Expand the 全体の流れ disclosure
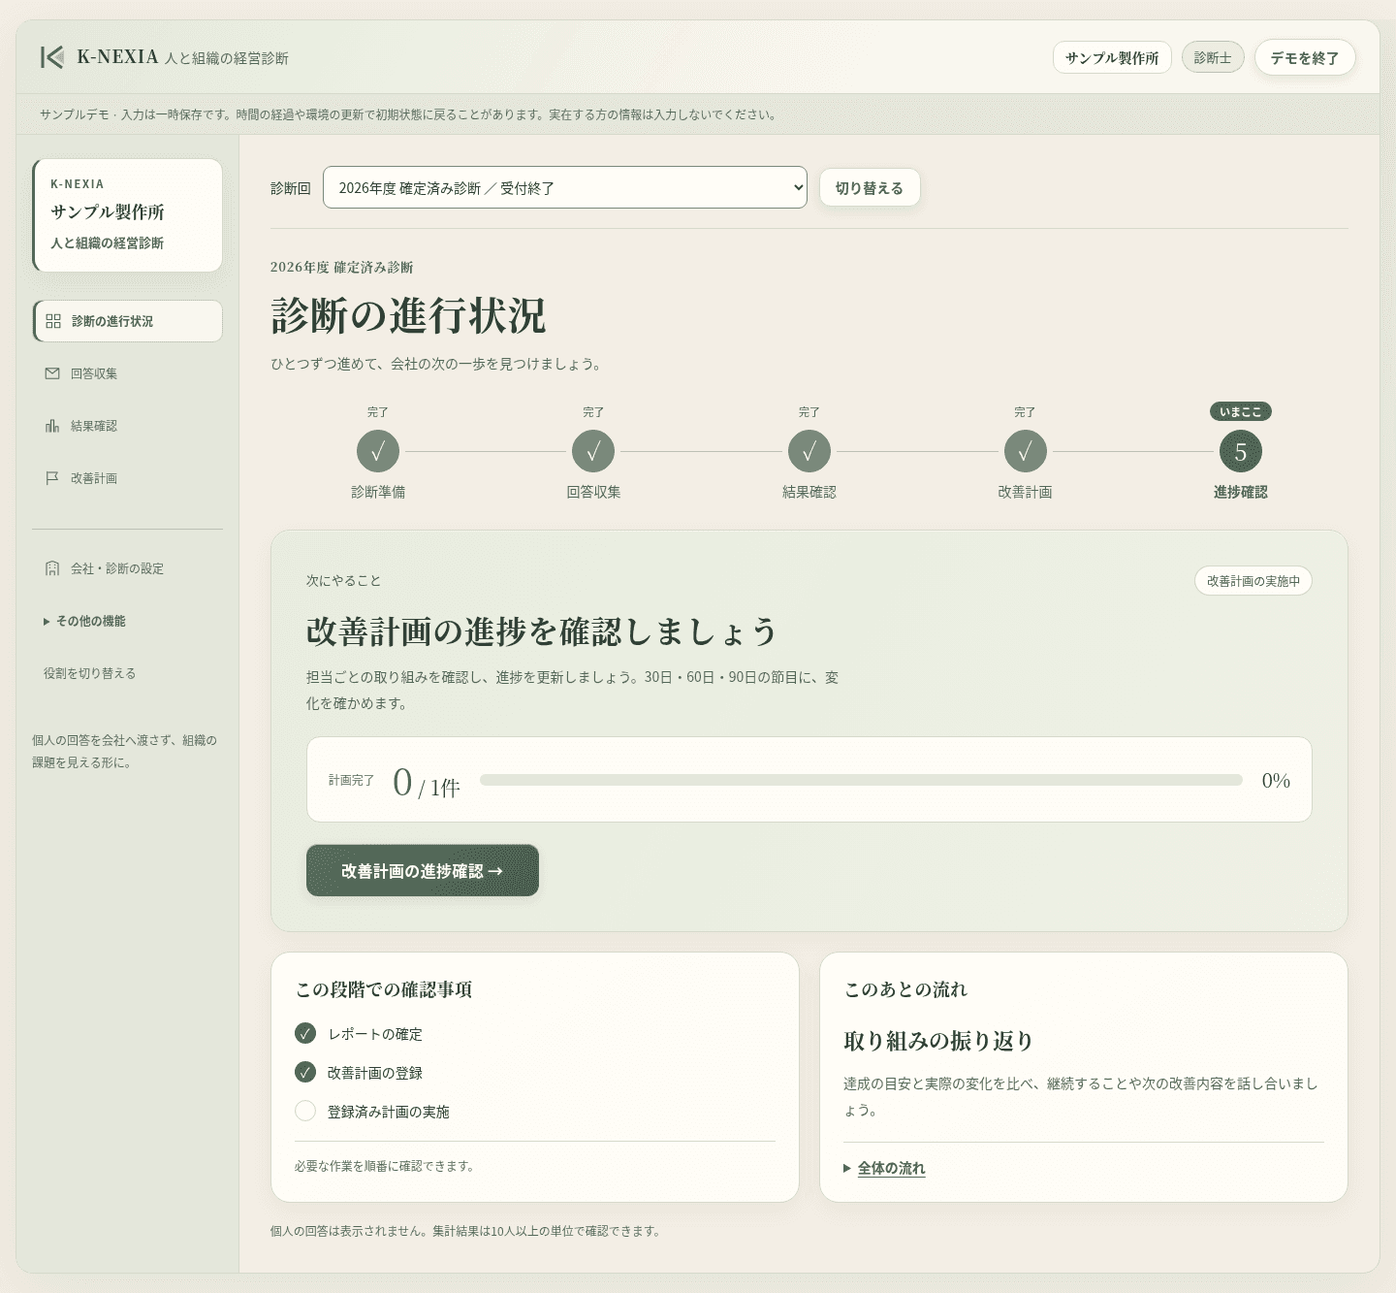 tap(884, 1168)
